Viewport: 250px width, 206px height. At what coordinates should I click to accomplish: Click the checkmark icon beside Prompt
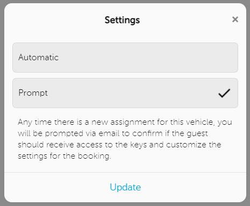(224, 93)
